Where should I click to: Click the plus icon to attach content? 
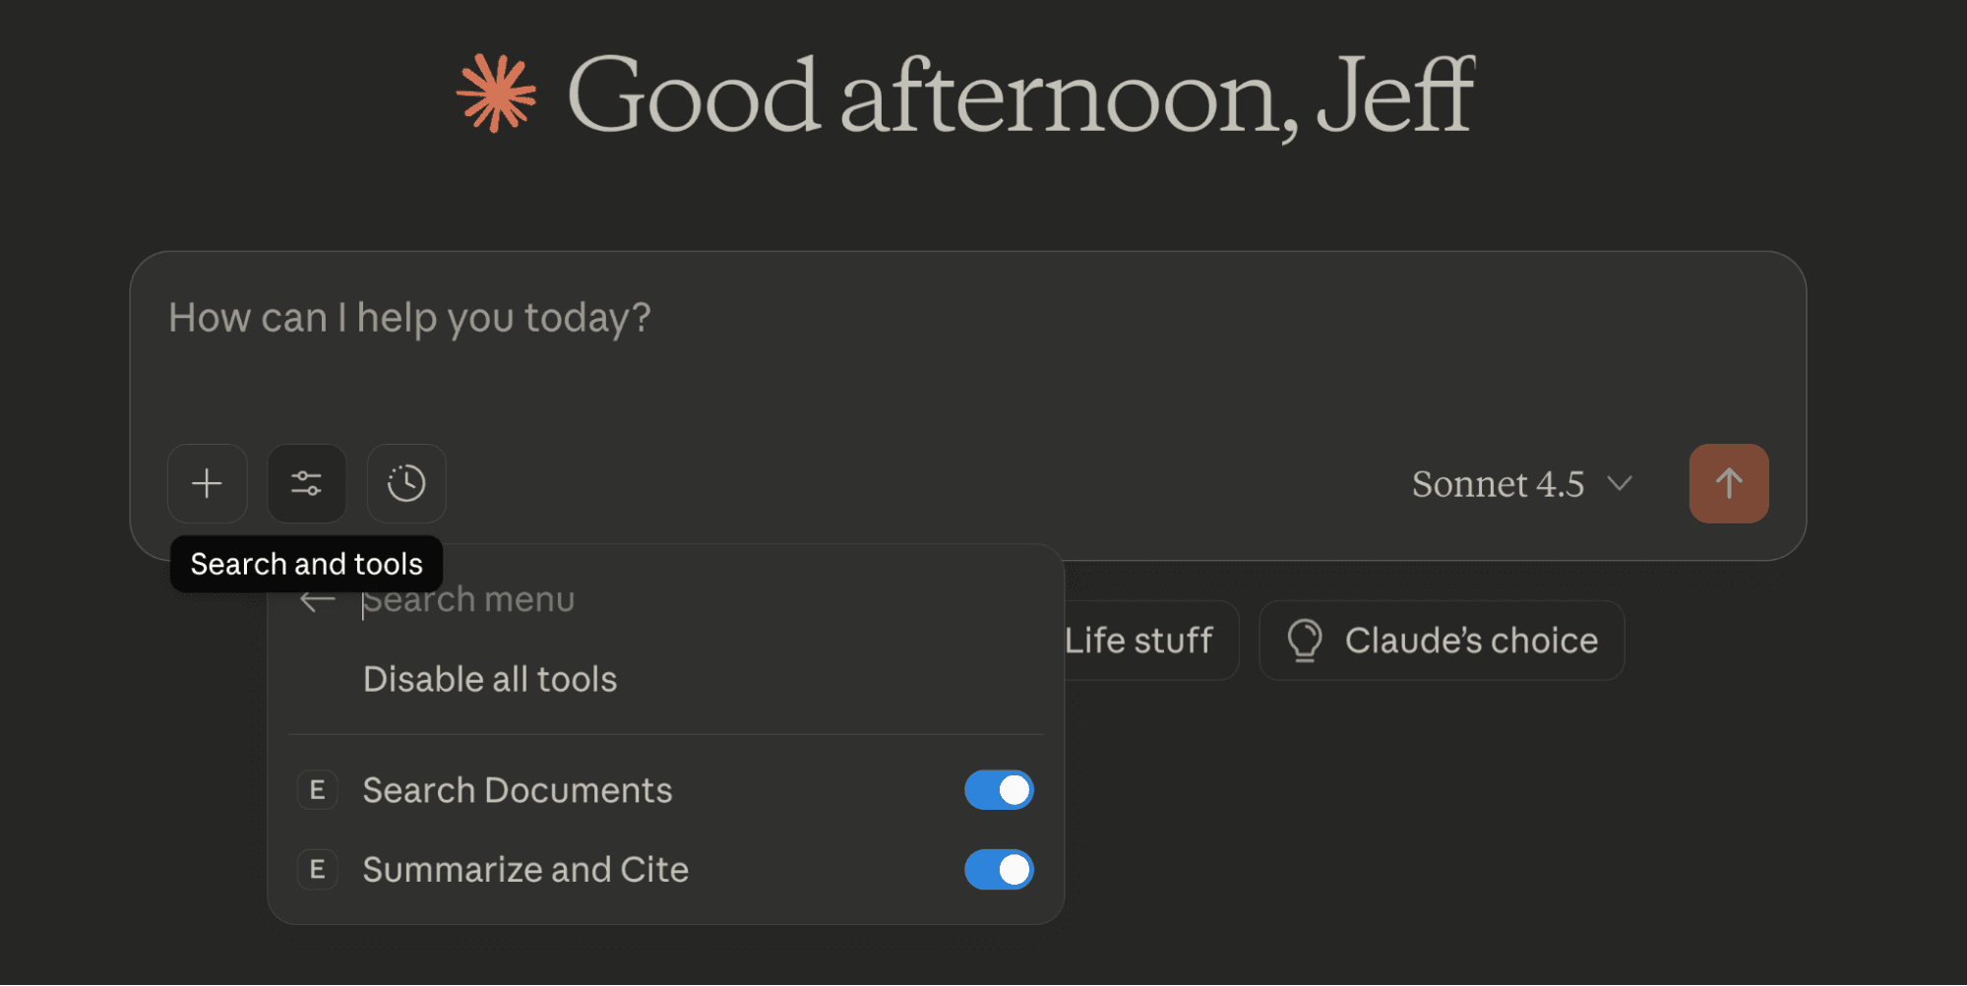[x=207, y=483]
